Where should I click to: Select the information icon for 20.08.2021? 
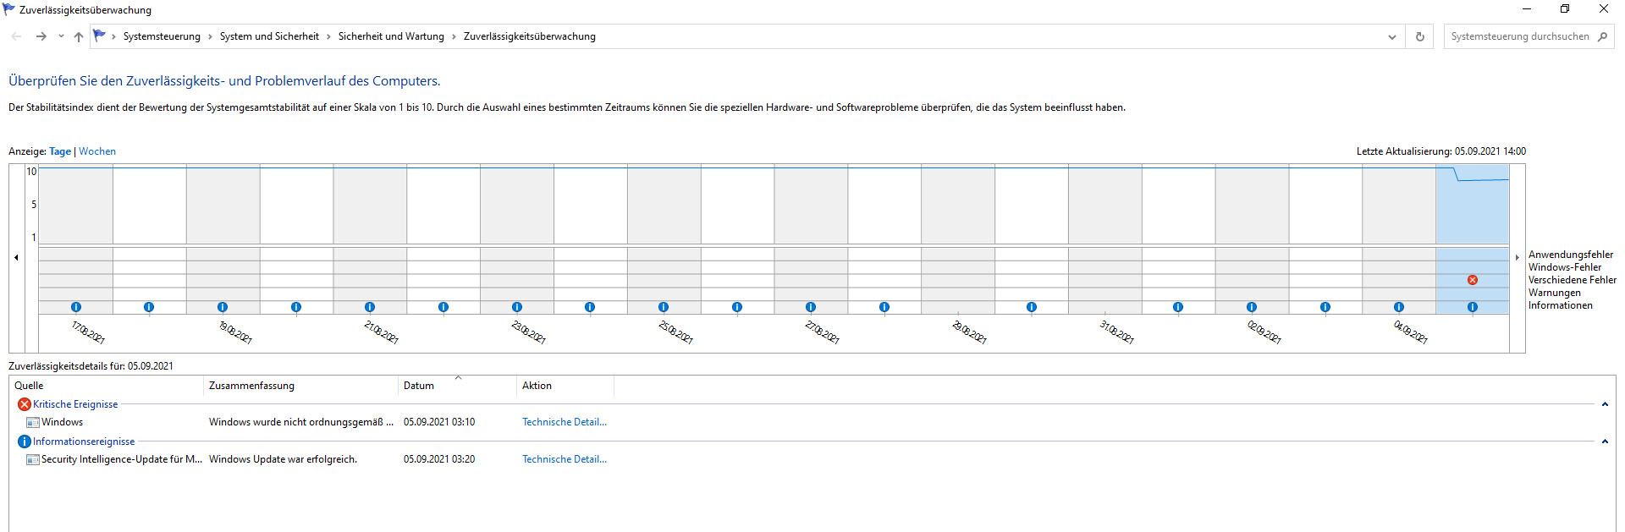[x=296, y=307]
